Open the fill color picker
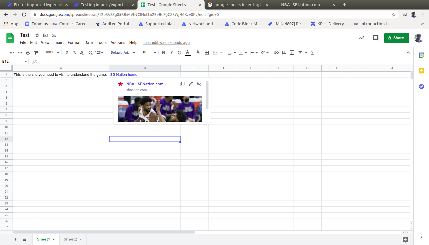429x245 pixels. 198,53
